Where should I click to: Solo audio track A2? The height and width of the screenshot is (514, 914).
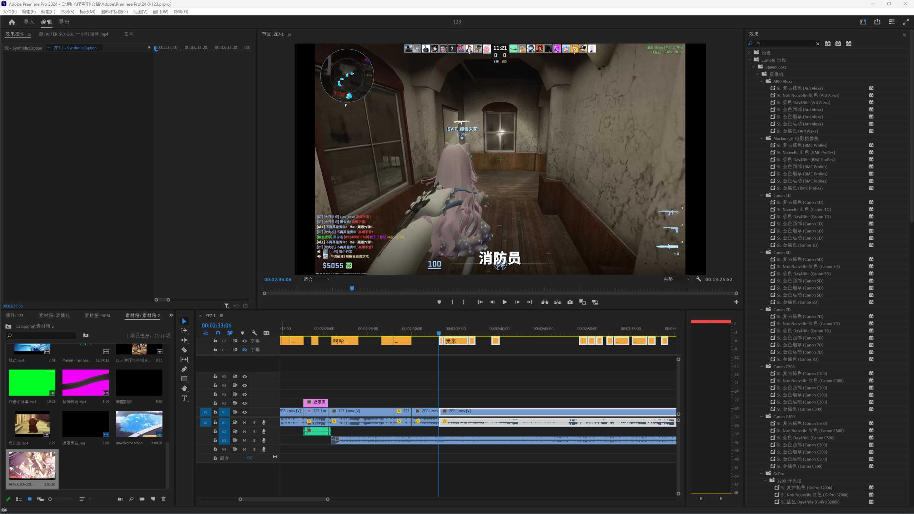254,432
